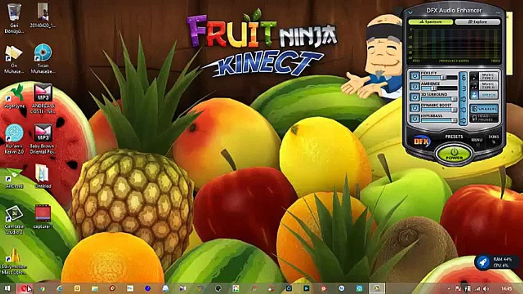Click the RAM 44% usage readout

pyautogui.click(x=502, y=259)
